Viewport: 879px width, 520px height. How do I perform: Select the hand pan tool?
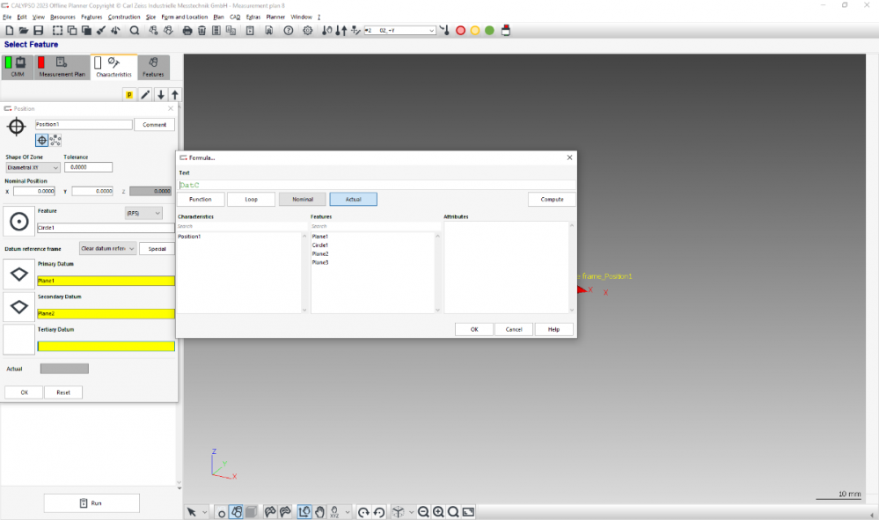319,512
